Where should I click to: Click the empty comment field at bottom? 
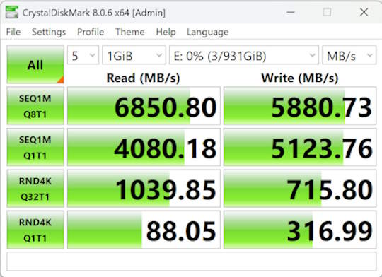(192, 261)
